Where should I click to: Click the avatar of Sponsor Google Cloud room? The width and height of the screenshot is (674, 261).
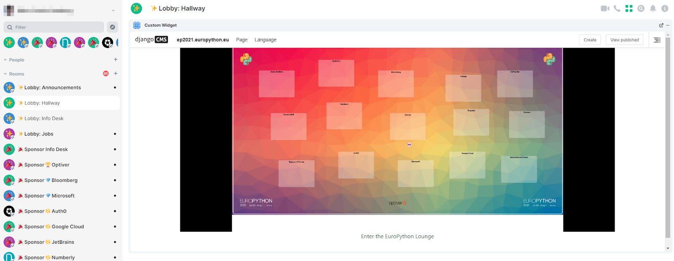point(9,226)
